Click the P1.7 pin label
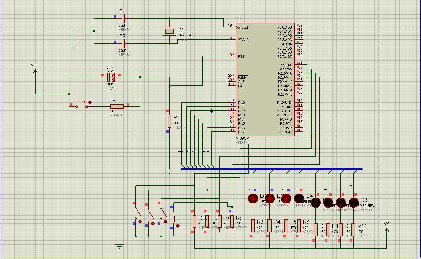 (241, 132)
